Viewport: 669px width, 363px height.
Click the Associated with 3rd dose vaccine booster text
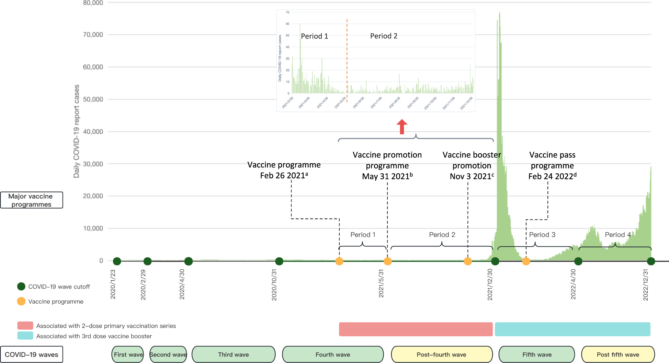94,336
